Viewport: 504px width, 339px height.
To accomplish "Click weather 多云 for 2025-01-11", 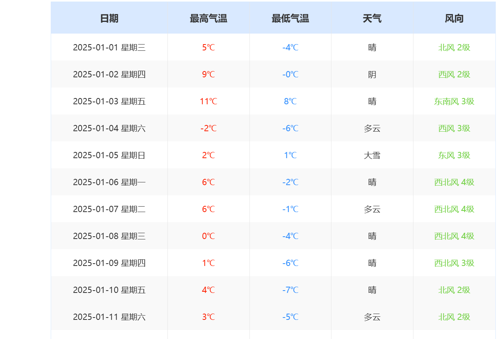I will tap(372, 317).
